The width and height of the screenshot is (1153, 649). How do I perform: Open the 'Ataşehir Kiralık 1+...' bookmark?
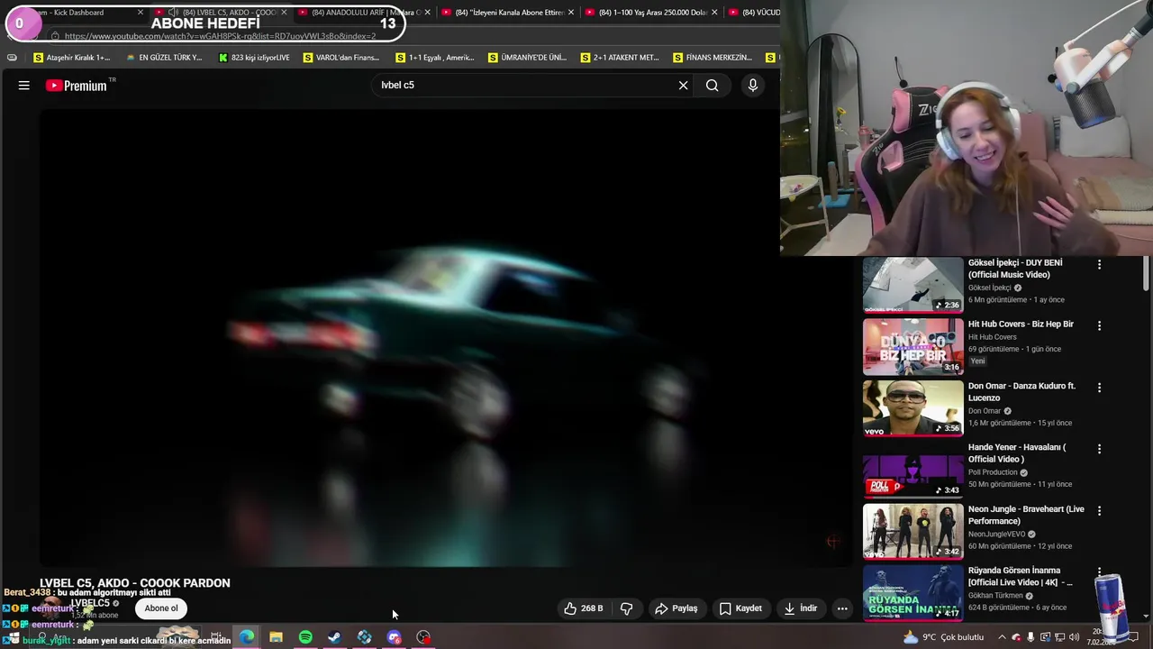point(71,58)
